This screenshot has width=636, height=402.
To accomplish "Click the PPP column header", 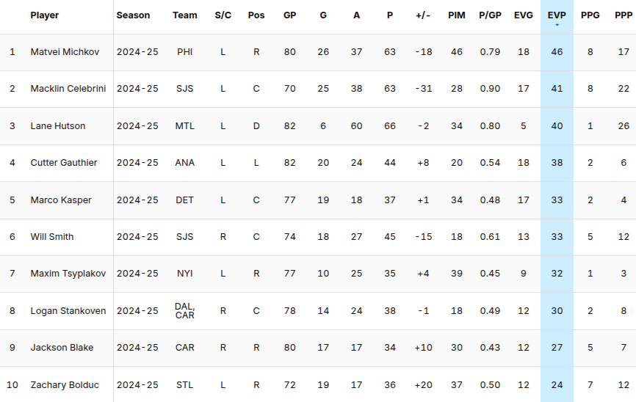I will (624, 15).
